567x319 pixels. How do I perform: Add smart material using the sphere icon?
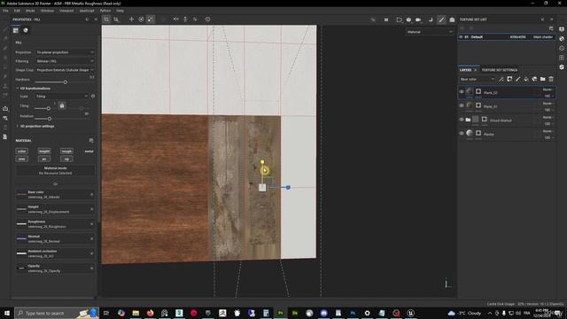[534, 79]
